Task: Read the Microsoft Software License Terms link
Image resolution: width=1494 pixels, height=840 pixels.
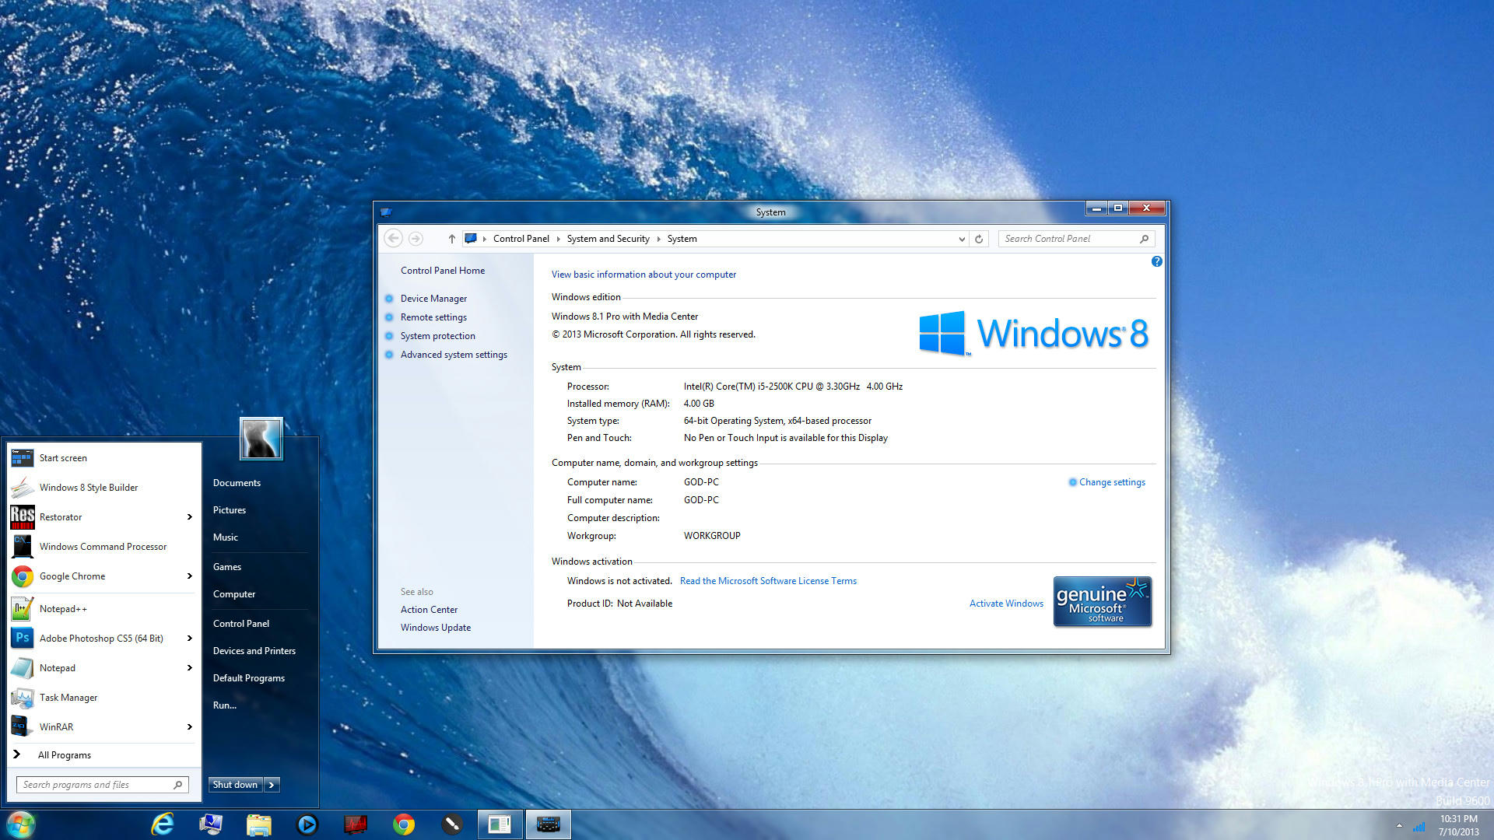Action: pyautogui.click(x=768, y=580)
